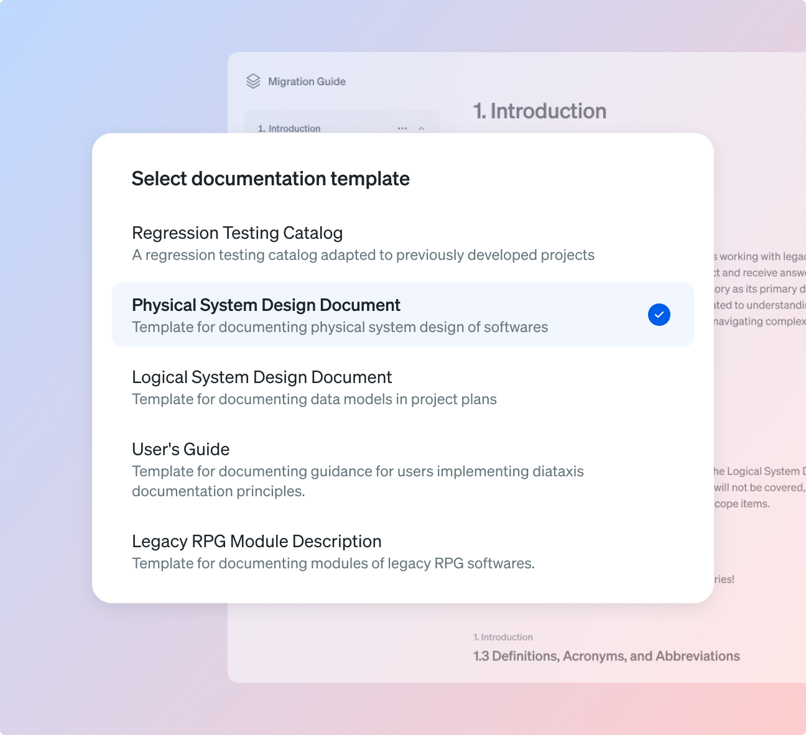
Task: Click the data models in project plans description
Action: click(x=314, y=400)
